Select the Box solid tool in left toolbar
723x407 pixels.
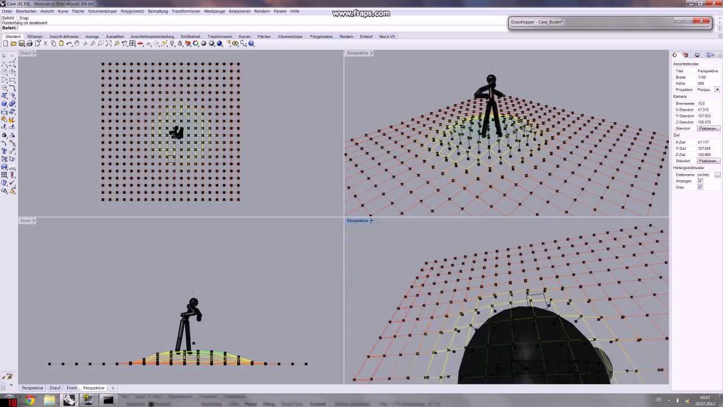(4, 103)
